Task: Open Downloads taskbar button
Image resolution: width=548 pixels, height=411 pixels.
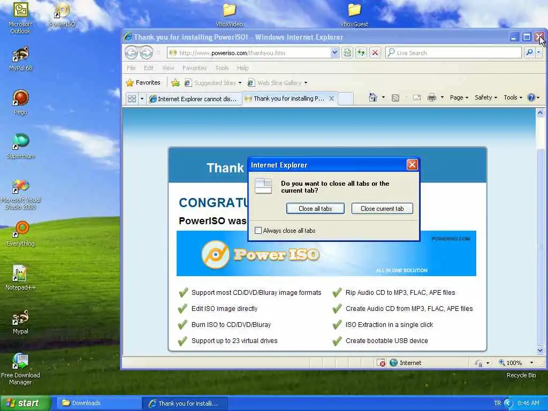Action: pyautogui.click(x=99, y=403)
